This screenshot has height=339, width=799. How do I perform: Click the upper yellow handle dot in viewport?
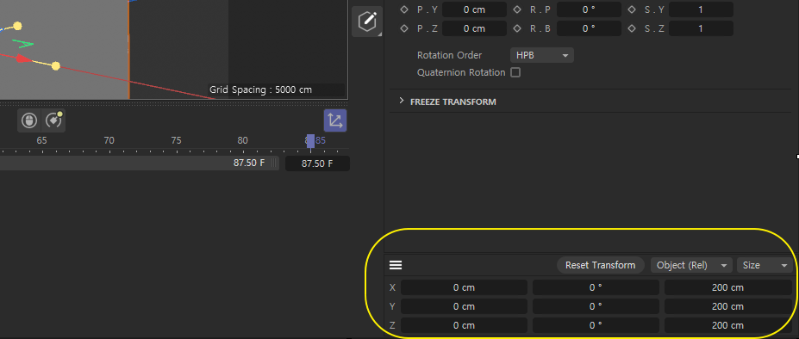[x=17, y=26]
